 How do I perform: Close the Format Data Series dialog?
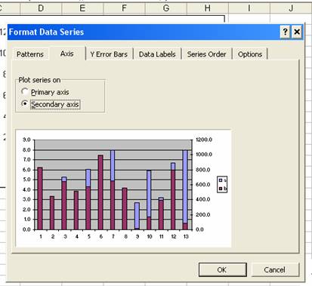coord(297,32)
